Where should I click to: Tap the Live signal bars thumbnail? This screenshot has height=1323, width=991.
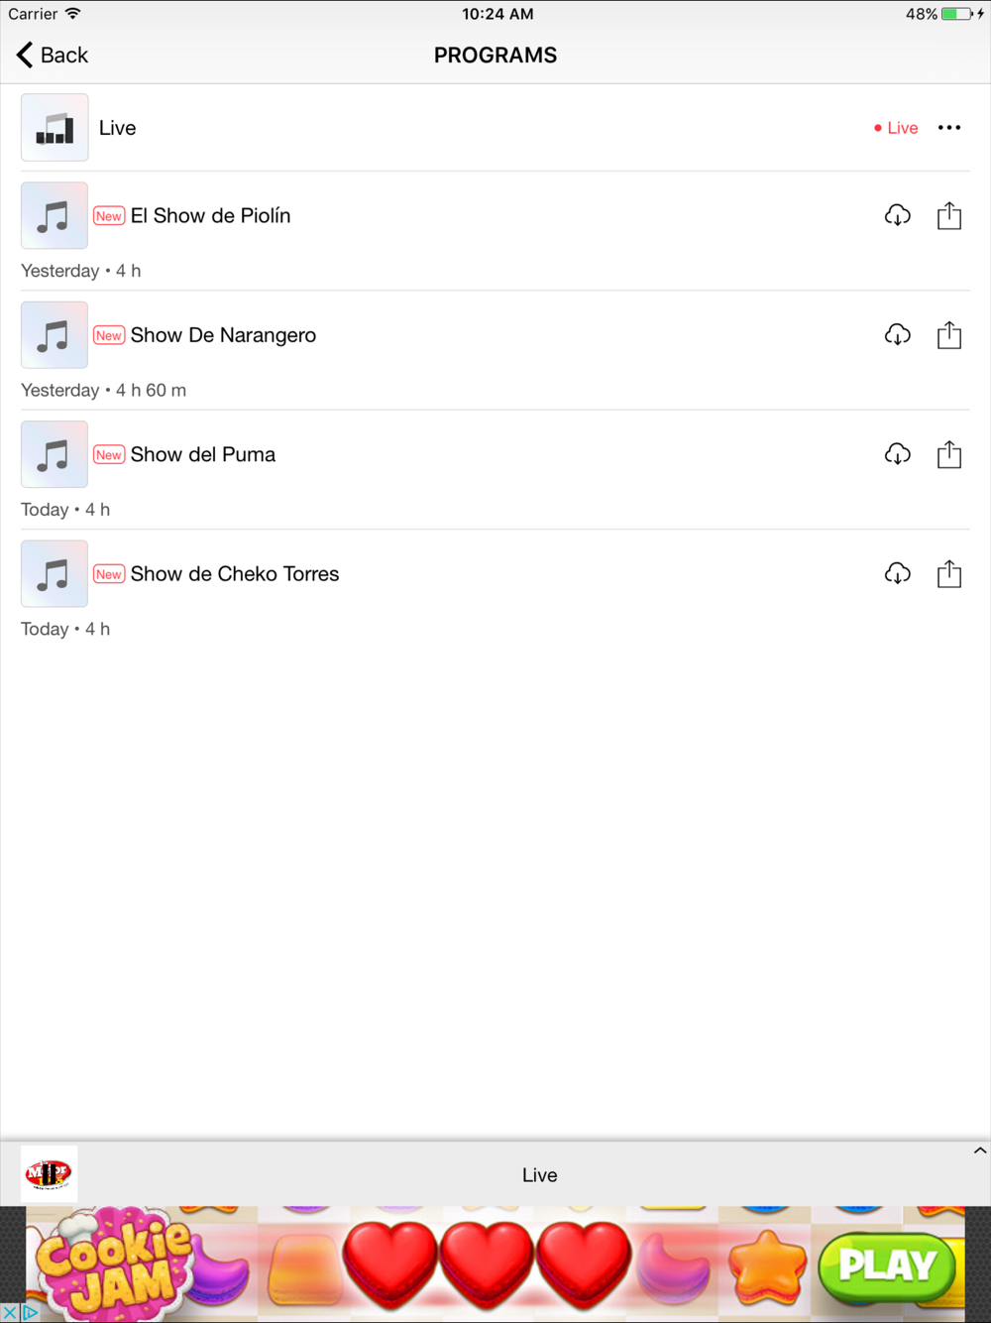55,128
